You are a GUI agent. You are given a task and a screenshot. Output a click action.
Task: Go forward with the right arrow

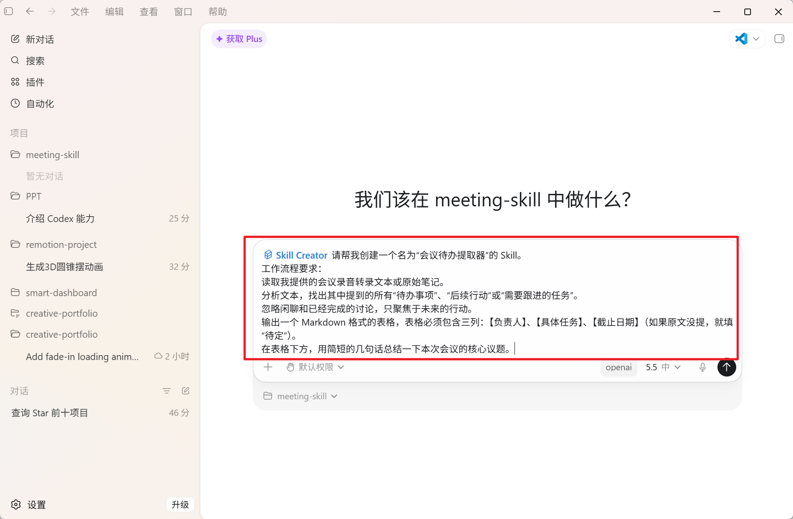52,11
